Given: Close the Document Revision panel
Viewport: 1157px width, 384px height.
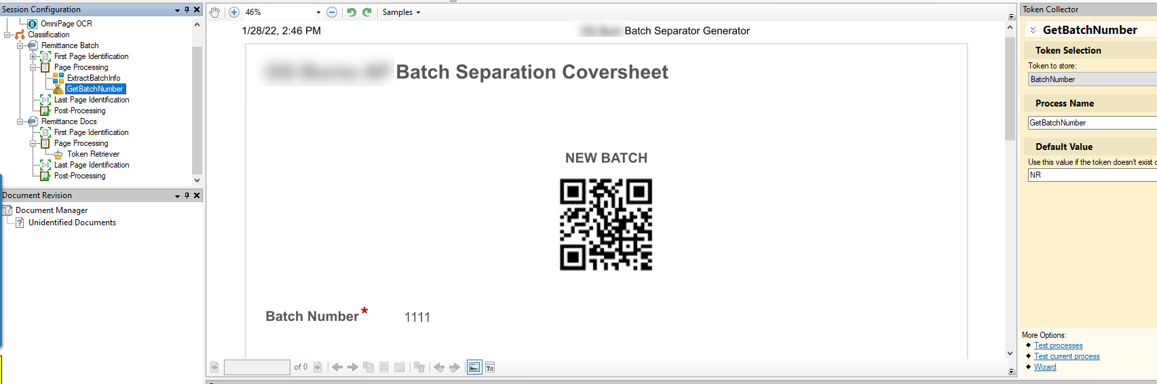Looking at the screenshot, I should [x=197, y=195].
